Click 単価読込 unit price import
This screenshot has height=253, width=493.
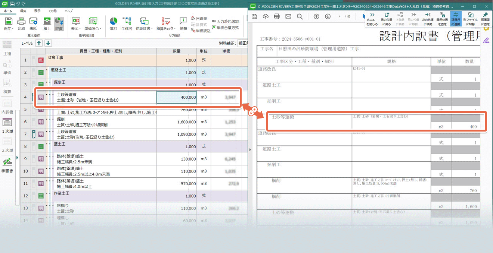tap(201, 31)
